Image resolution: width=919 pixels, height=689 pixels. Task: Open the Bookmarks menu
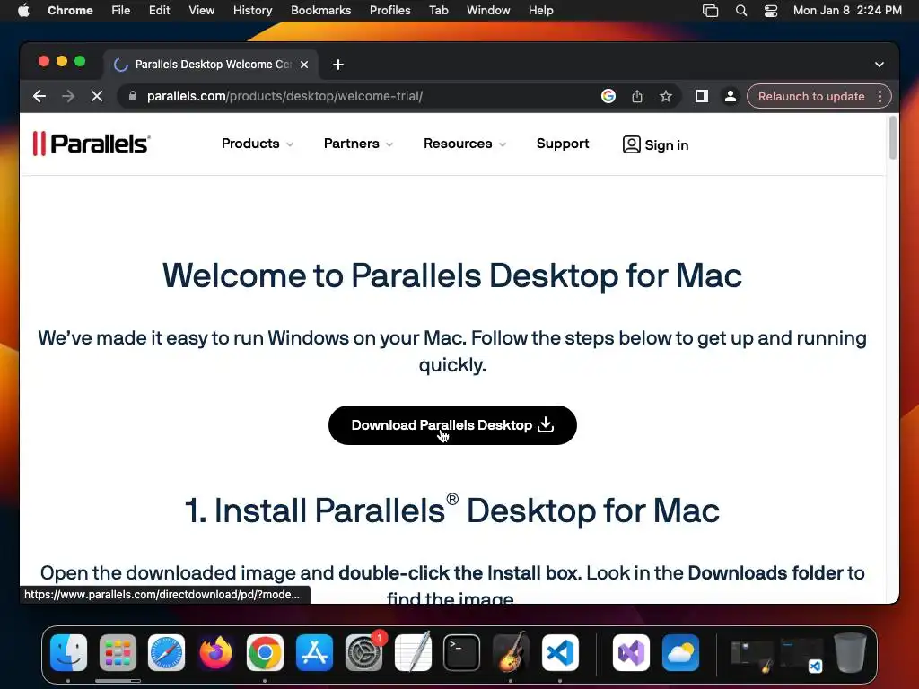point(320,10)
